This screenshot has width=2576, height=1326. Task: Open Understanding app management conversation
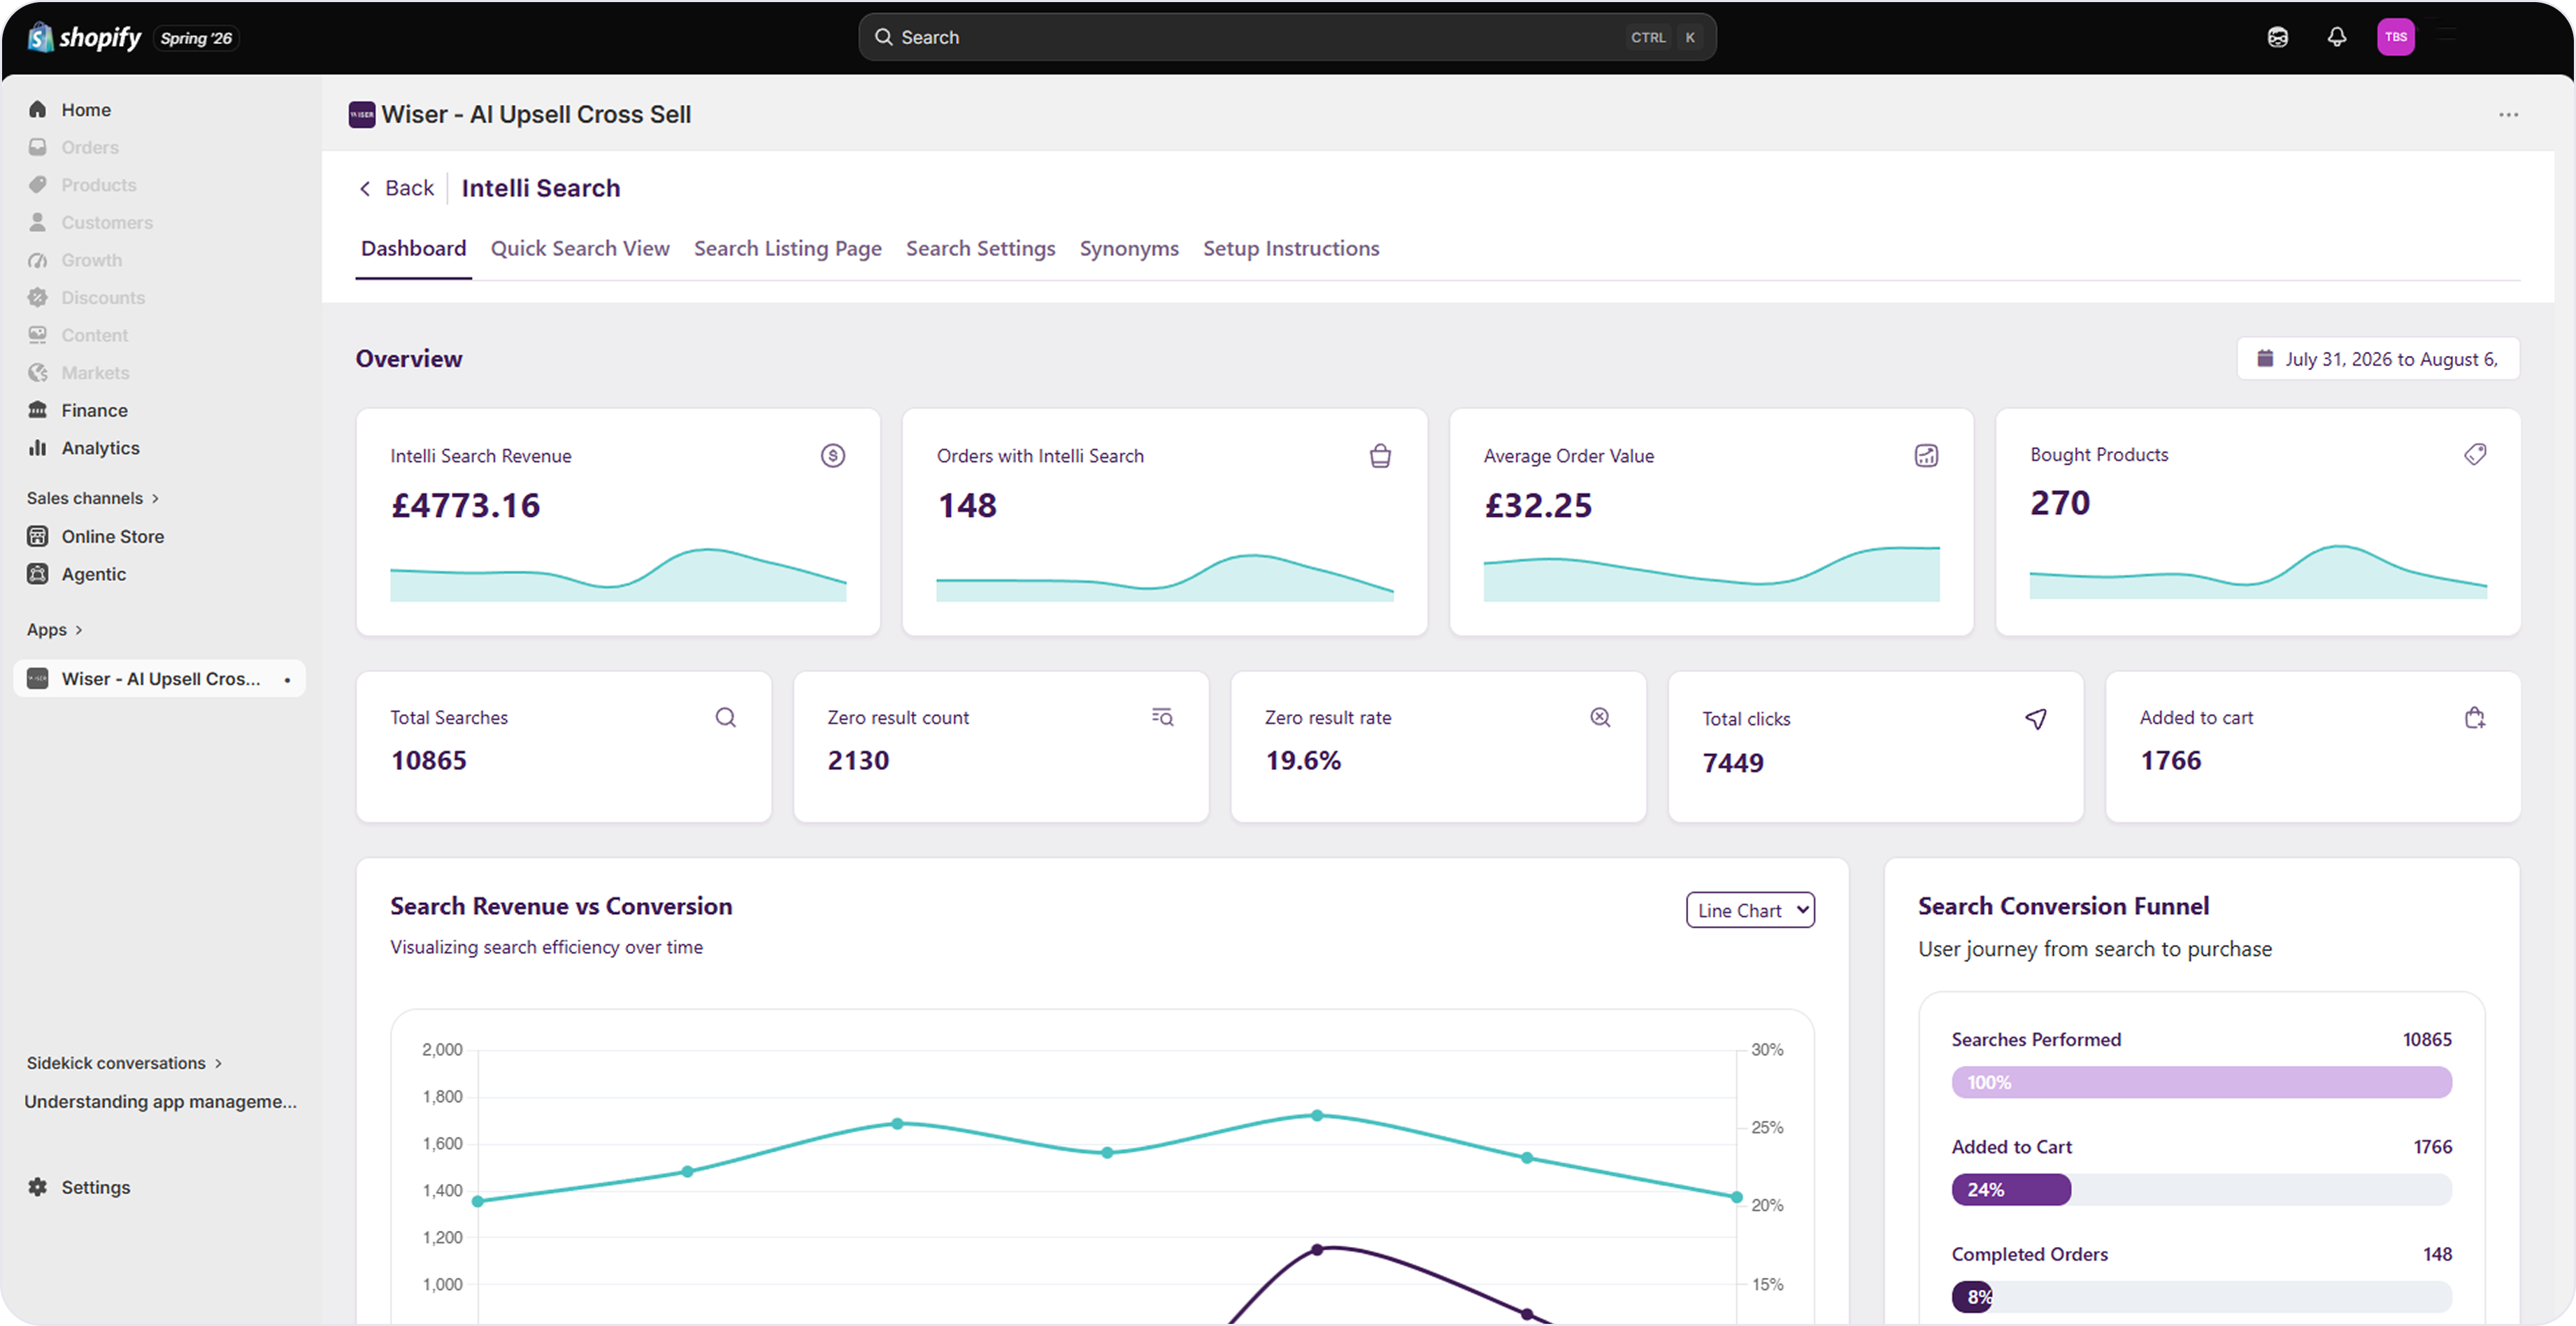(160, 1101)
